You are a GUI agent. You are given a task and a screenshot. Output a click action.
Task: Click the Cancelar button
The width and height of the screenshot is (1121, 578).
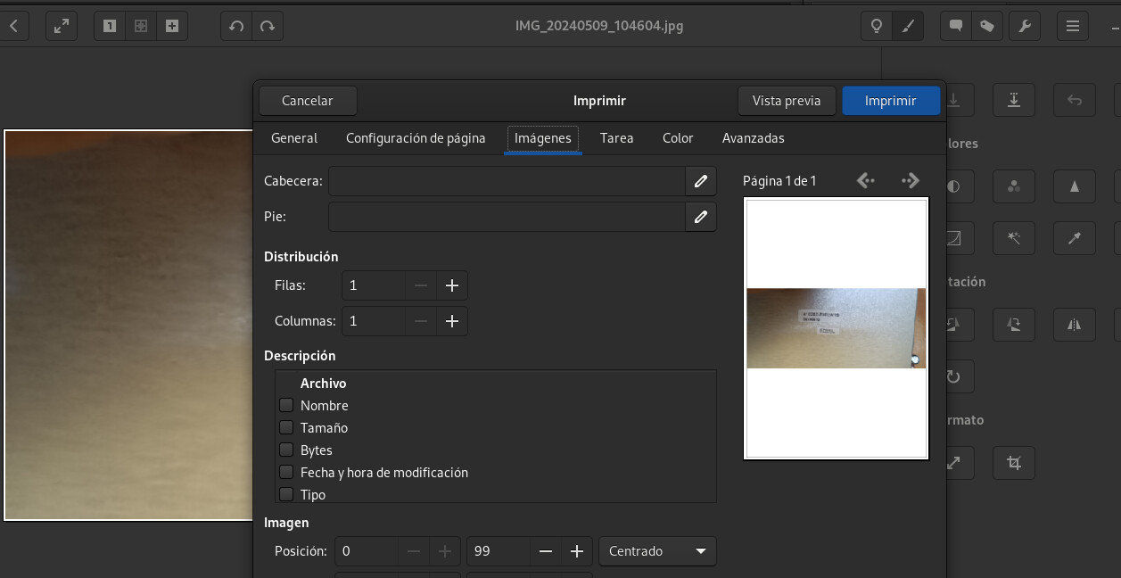(308, 101)
